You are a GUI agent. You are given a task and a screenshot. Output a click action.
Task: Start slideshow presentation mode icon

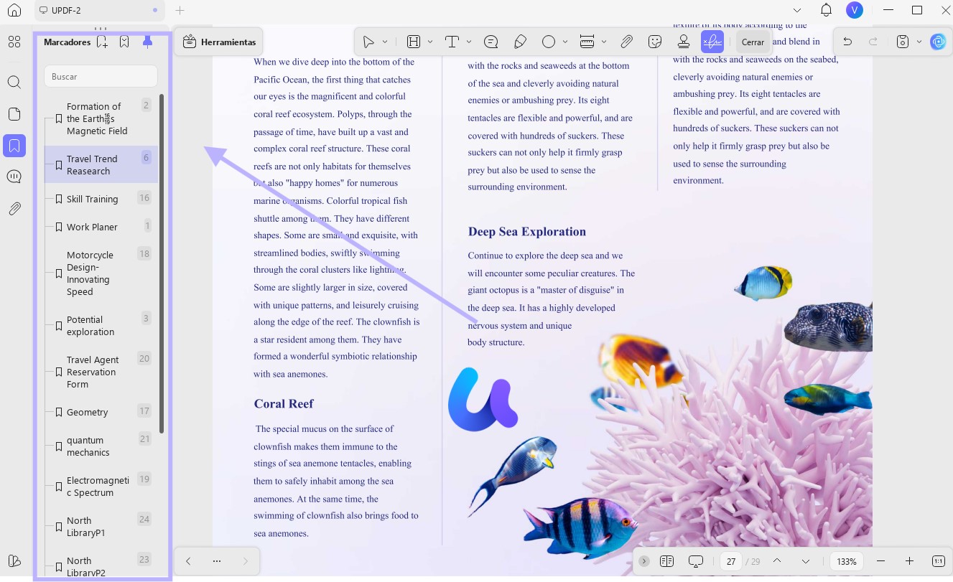tap(695, 561)
